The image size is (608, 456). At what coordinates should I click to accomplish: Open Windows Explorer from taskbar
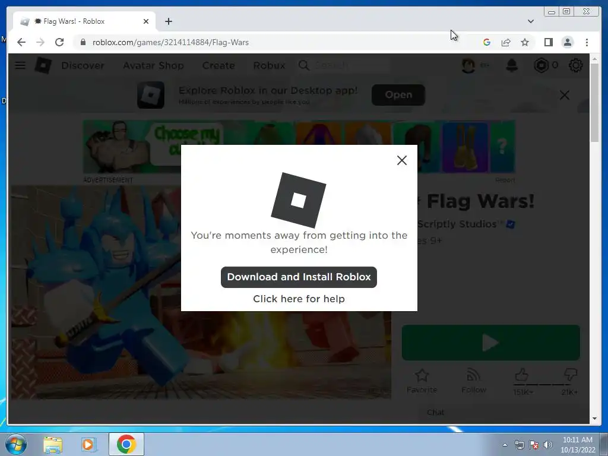53,444
